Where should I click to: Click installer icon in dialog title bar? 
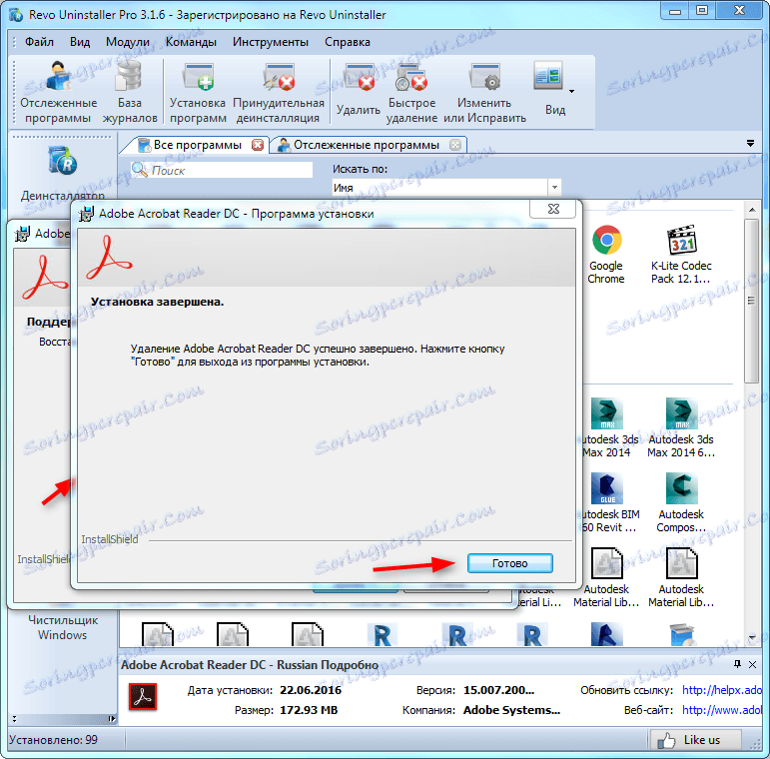coord(87,214)
